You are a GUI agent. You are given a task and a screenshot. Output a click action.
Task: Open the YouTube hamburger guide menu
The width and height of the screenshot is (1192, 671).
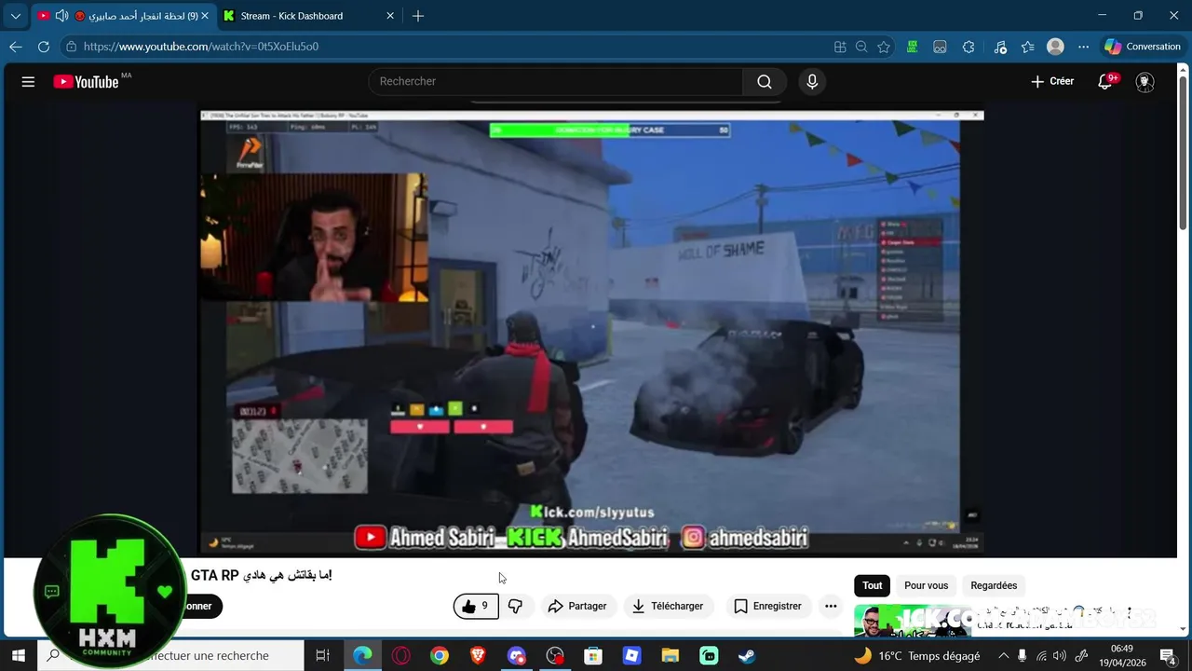pyautogui.click(x=28, y=82)
